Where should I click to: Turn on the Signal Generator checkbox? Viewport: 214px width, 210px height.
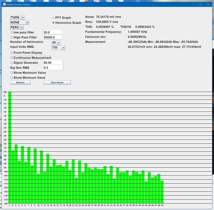[12, 63]
